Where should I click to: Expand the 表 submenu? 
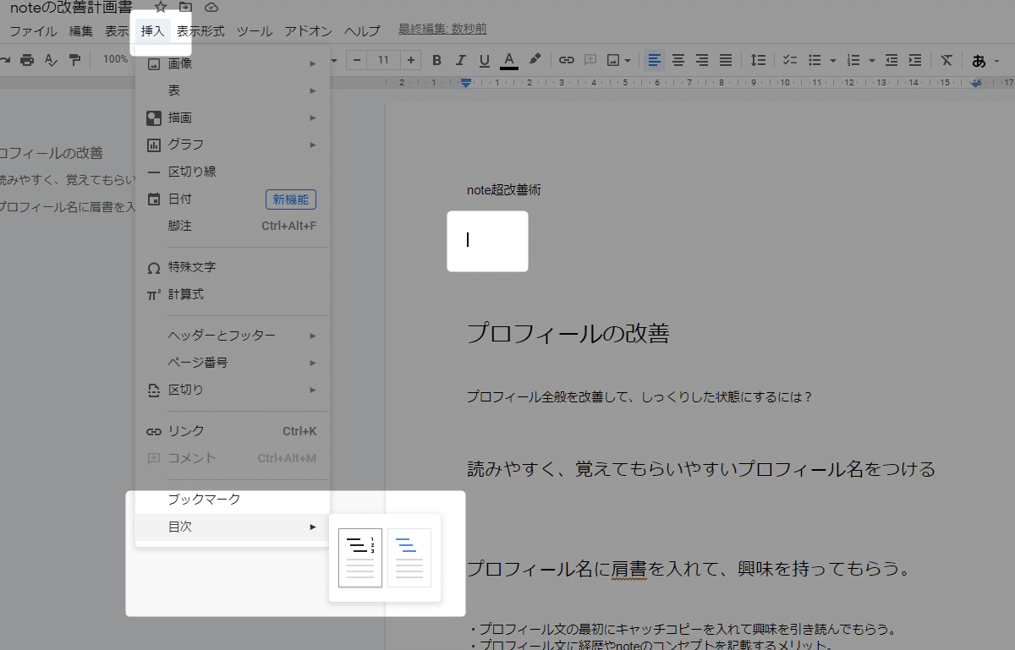point(233,90)
